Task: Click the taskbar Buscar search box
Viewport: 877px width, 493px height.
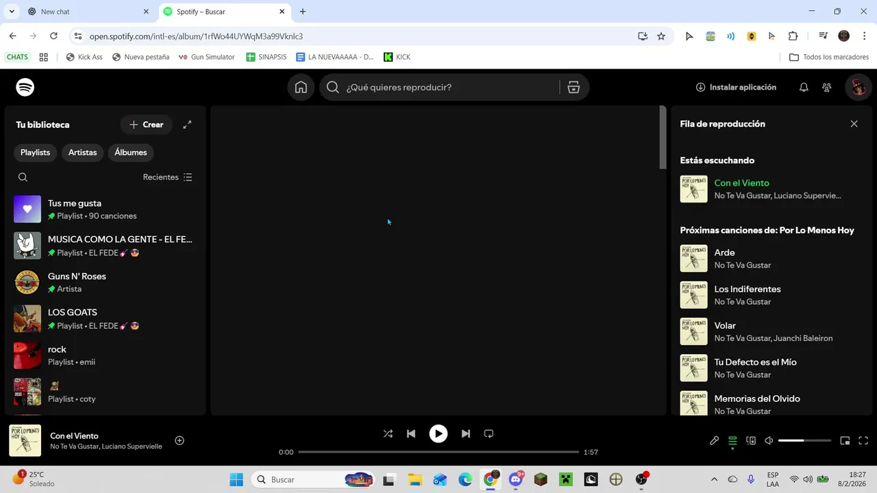Action: pos(313,479)
